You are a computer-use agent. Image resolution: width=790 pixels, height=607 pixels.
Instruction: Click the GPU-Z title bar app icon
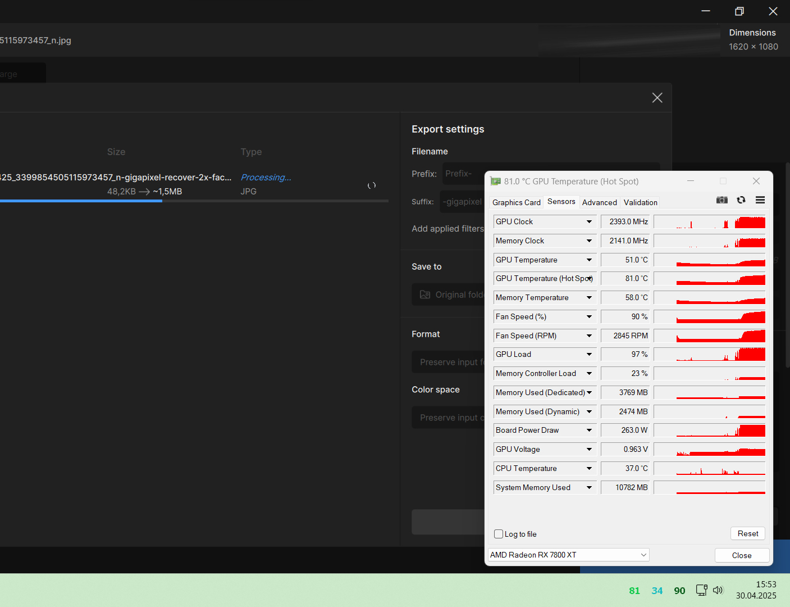[495, 181]
